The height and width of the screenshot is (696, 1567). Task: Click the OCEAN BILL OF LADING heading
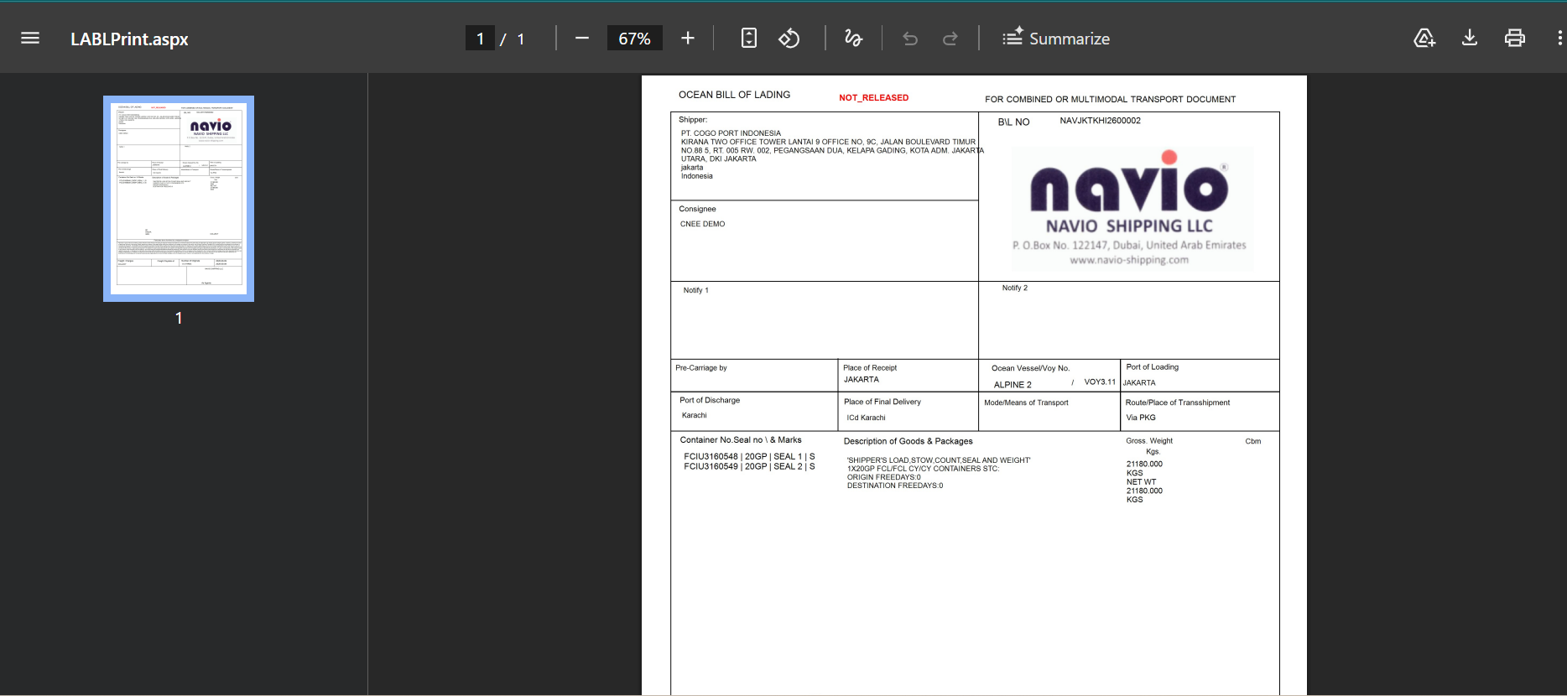[x=734, y=95]
